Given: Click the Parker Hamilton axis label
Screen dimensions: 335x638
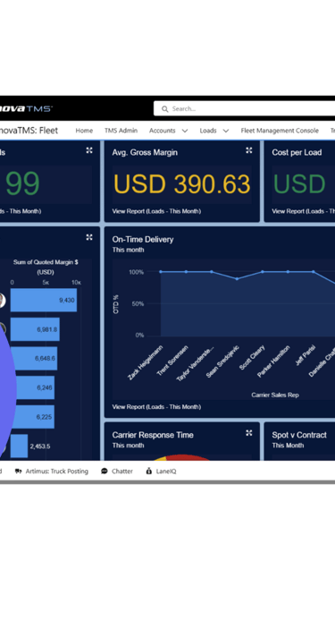Looking at the screenshot, I should (273, 362).
